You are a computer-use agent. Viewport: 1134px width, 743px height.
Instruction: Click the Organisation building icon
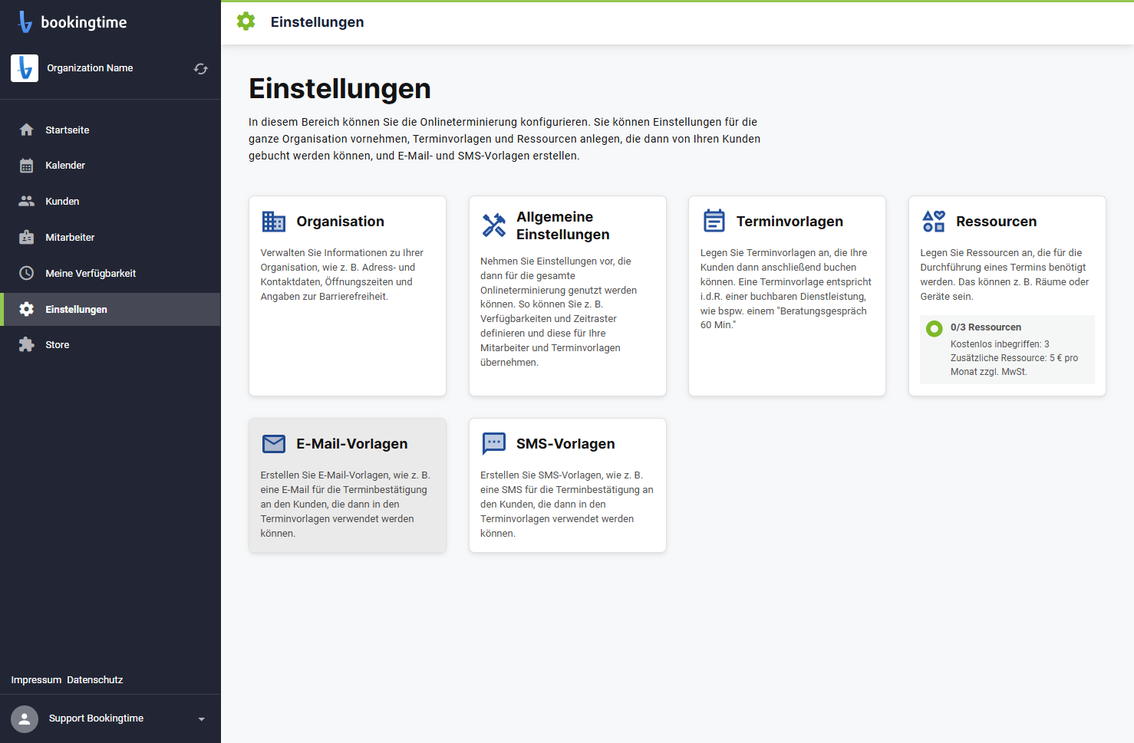pos(274,222)
